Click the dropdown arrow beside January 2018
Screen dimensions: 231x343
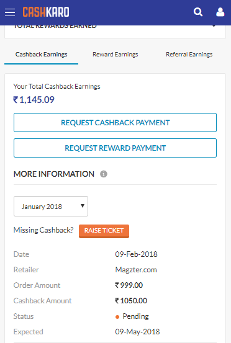click(x=83, y=206)
